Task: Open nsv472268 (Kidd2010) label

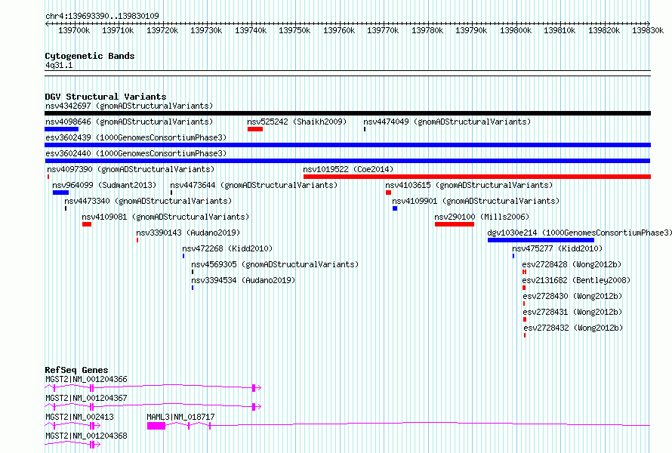Action: 227,248
